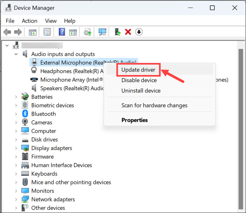
Task: Open the Action menu
Action: [x=29, y=21]
